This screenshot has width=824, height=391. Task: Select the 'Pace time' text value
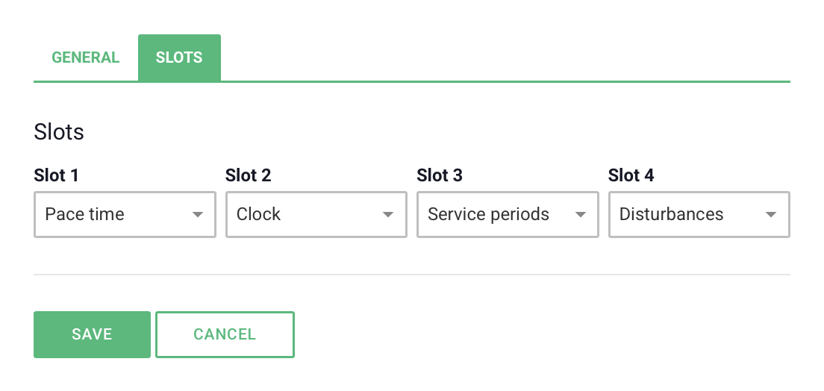point(84,214)
